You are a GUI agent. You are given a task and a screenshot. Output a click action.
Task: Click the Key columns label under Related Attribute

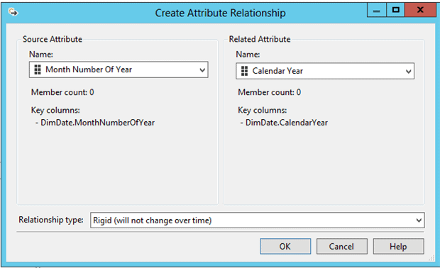[x=263, y=111]
